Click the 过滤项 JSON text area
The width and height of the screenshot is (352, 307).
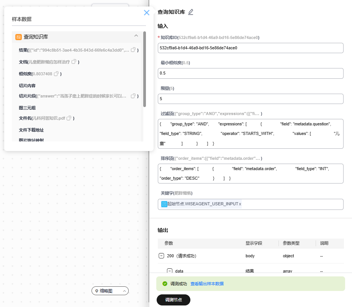[x=250, y=134]
